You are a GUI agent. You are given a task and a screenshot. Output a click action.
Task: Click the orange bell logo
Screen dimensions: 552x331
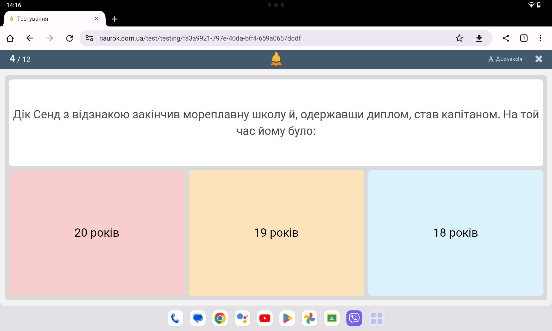click(276, 59)
